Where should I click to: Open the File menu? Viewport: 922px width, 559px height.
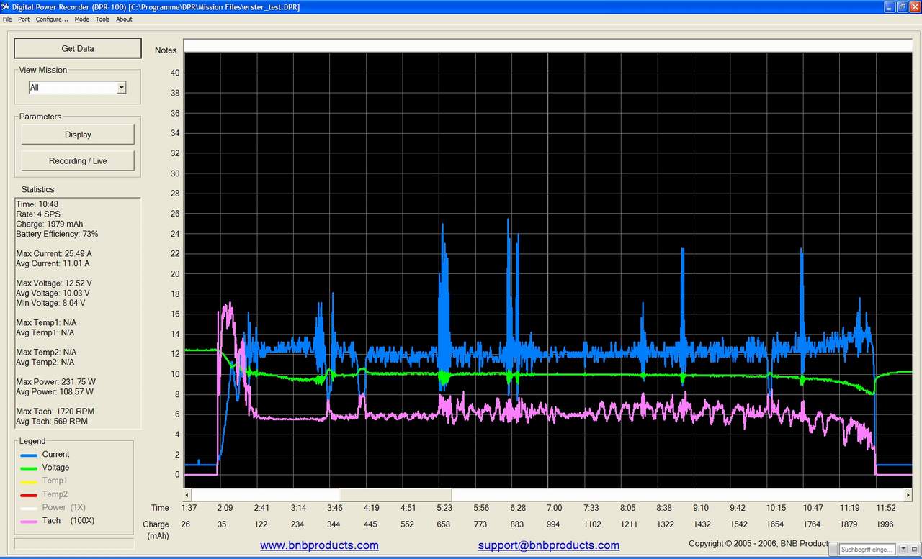tap(7, 19)
